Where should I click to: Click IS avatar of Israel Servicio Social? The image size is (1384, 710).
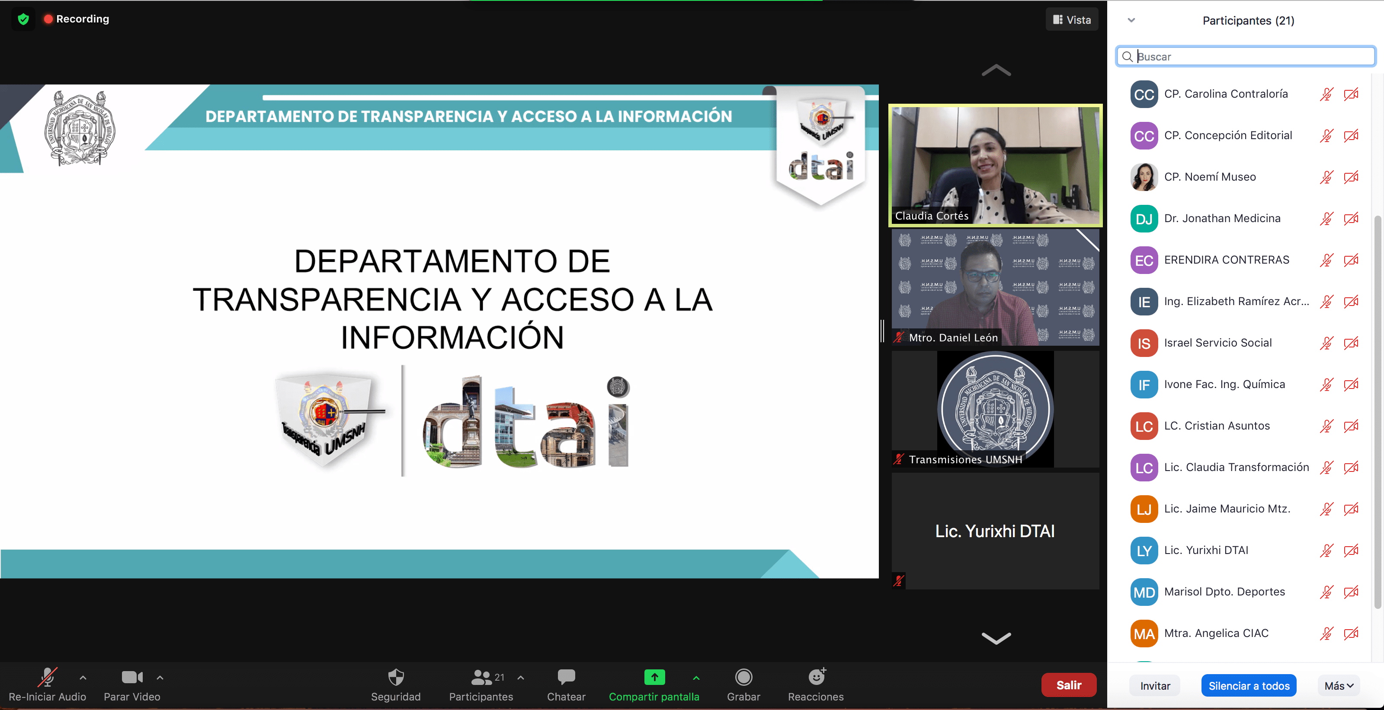click(1144, 343)
